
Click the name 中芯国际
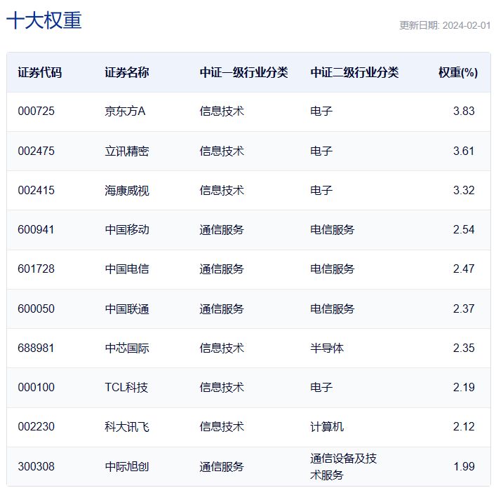point(127,348)
